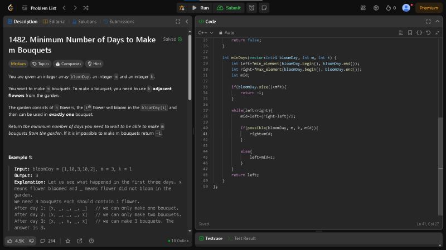Expand the Hint section
The height and width of the screenshot is (250, 446).
point(94,64)
